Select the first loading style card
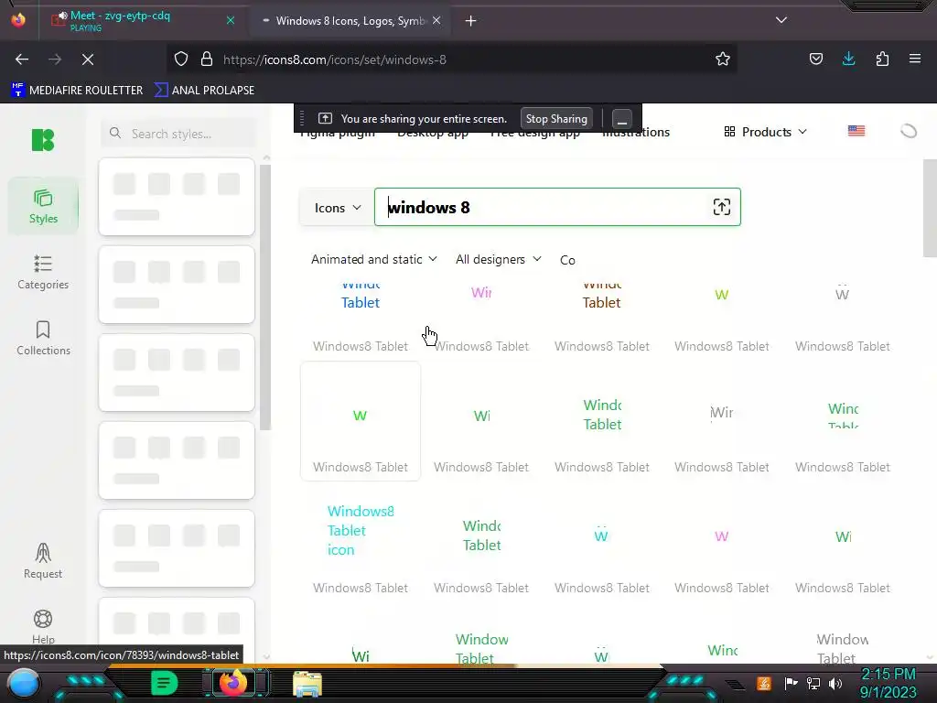 point(177,197)
